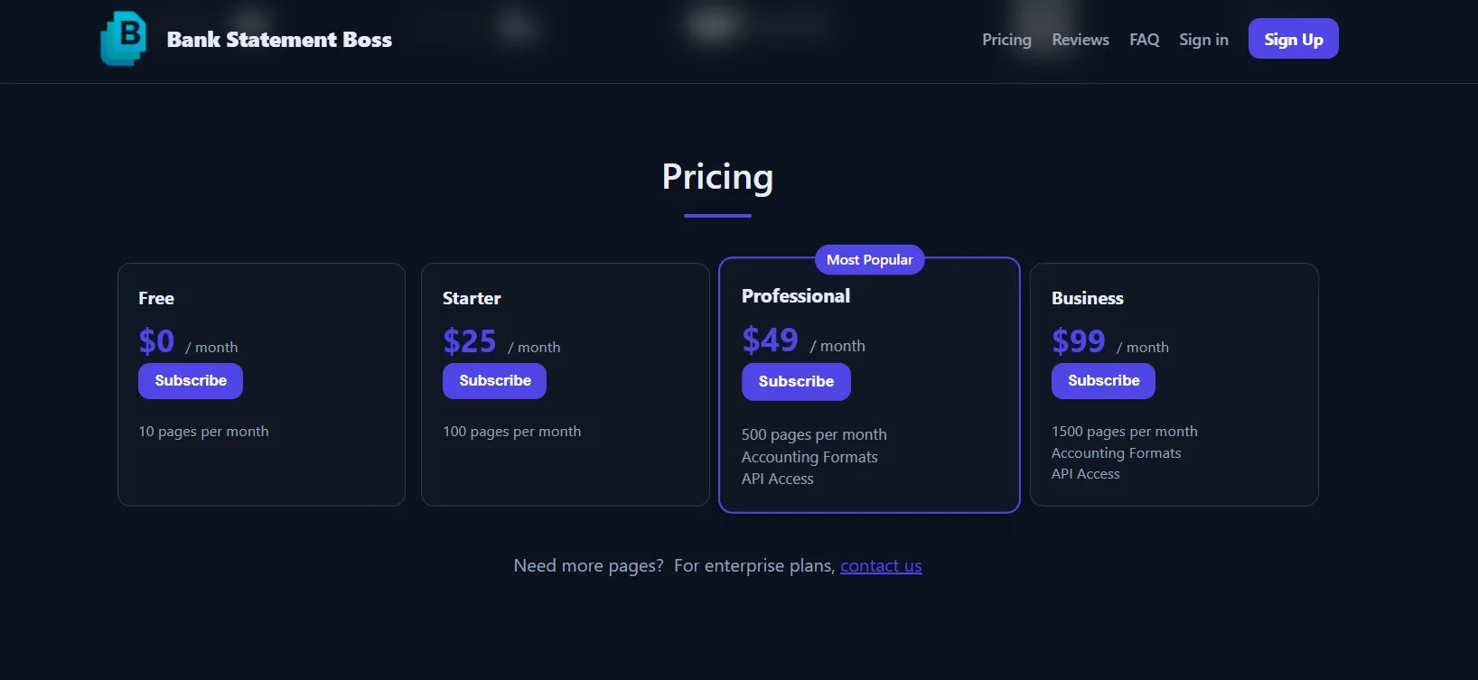The height and width of the screenshot is (680, 1478).
Task: Open the FAQ navigation link
Action: click(x=1144, y=40)
